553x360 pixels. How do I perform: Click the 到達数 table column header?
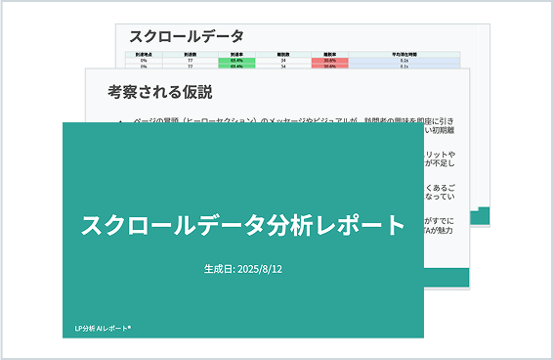(191, 55)
